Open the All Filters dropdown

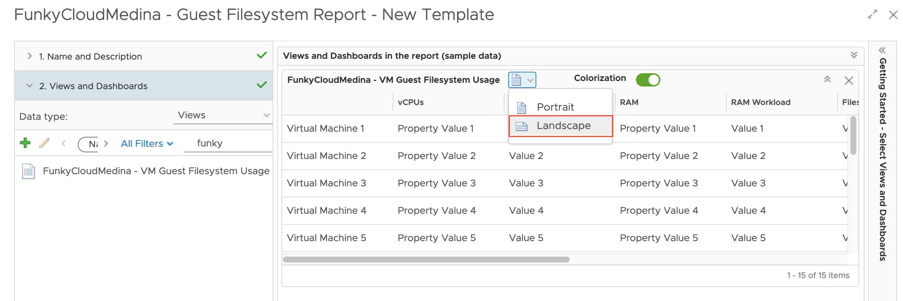pos(147,143)
